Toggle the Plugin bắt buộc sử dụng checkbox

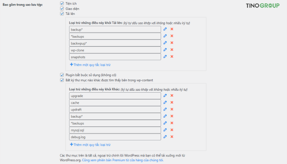62,75
